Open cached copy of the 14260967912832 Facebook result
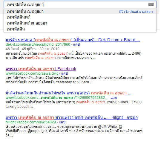161x141 pixels. point(114,98)
